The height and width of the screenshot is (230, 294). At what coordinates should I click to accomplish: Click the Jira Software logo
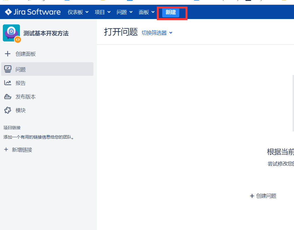pos(32,12)
